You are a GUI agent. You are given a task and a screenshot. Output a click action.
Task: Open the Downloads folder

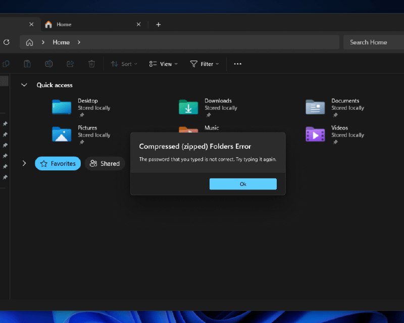[x=188, y=107]
